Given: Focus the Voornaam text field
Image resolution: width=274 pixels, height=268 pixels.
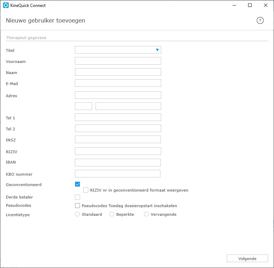Looking at the screenshot, I should tap(118, 61).
